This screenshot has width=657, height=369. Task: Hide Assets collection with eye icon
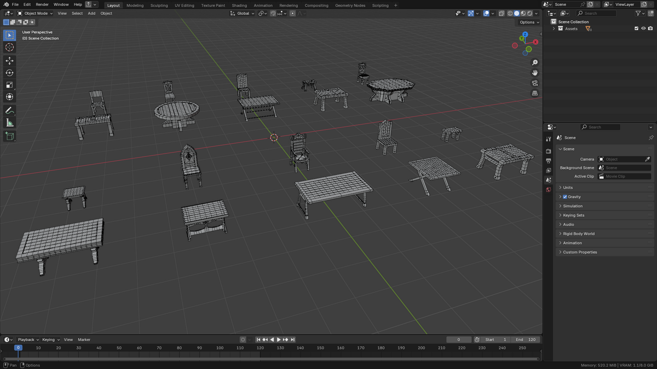click(x=643, y=28)
